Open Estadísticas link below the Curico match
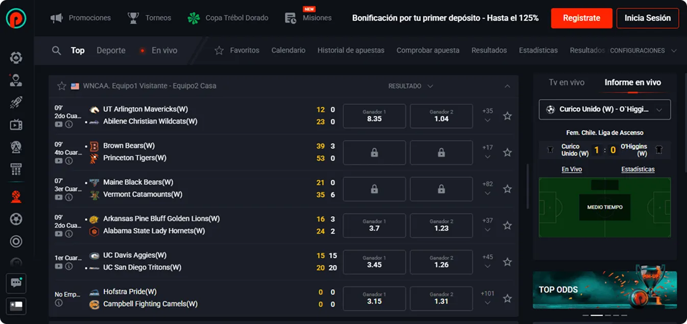The height and width of the screenshot is (324, 687). tap(637, 169)
